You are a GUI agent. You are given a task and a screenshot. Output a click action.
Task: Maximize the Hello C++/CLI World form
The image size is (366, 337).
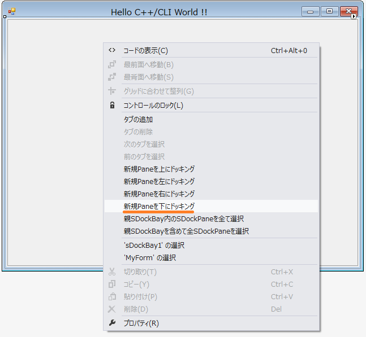(x=329, y=11)
